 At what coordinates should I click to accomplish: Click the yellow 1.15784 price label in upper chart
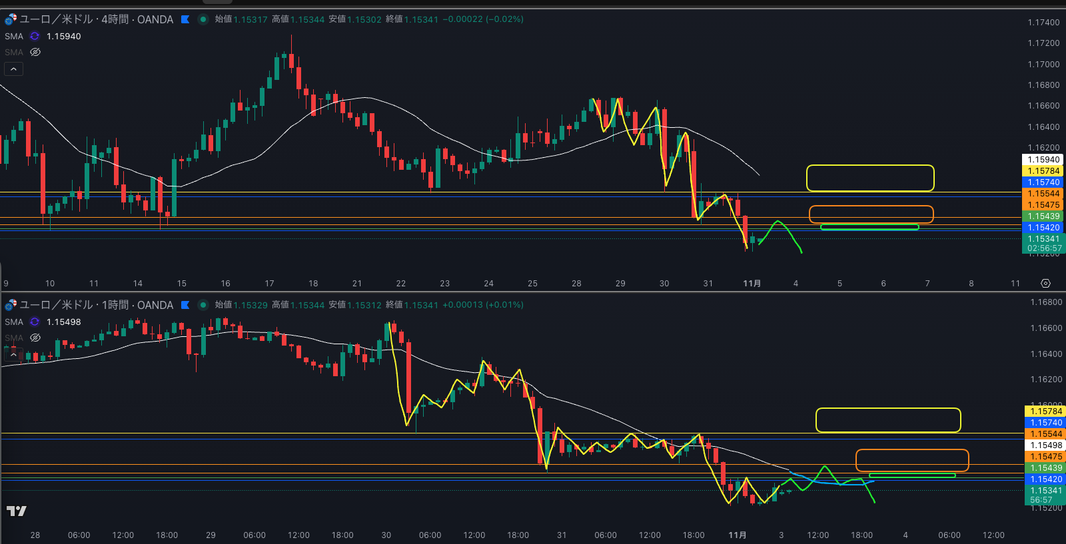tap(1043, 171)
